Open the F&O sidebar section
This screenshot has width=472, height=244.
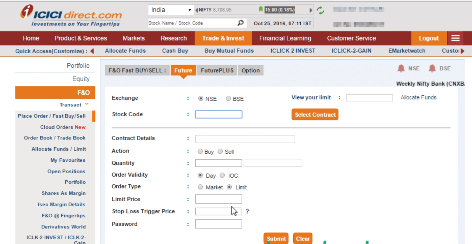(55, 93)
